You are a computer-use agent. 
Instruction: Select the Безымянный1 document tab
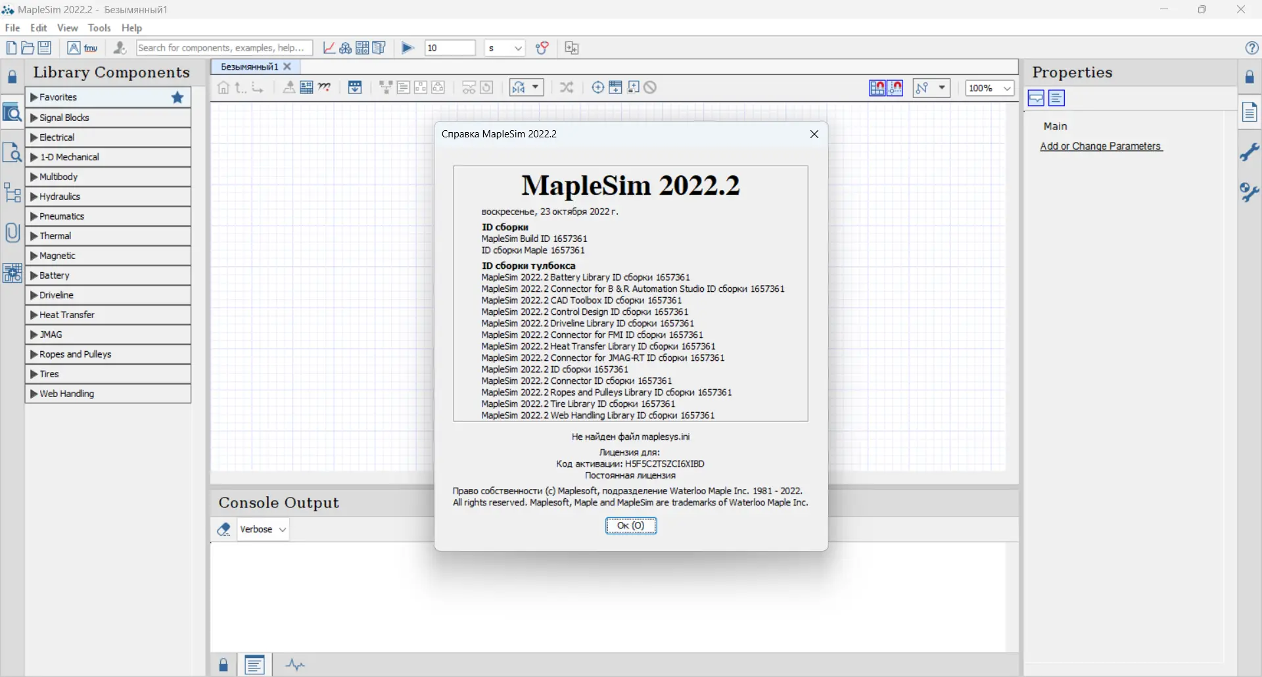pos(250,66)
